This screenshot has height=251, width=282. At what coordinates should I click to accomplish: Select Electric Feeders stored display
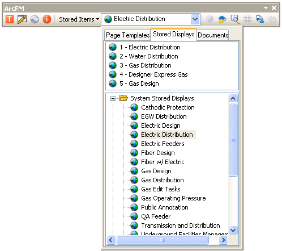pos(163,144)
